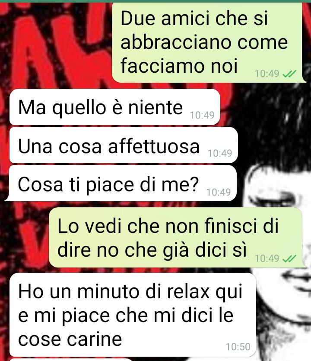Tap the 10:50 timestamp on last message
The image size is (311, 361).
coord(238,347)
